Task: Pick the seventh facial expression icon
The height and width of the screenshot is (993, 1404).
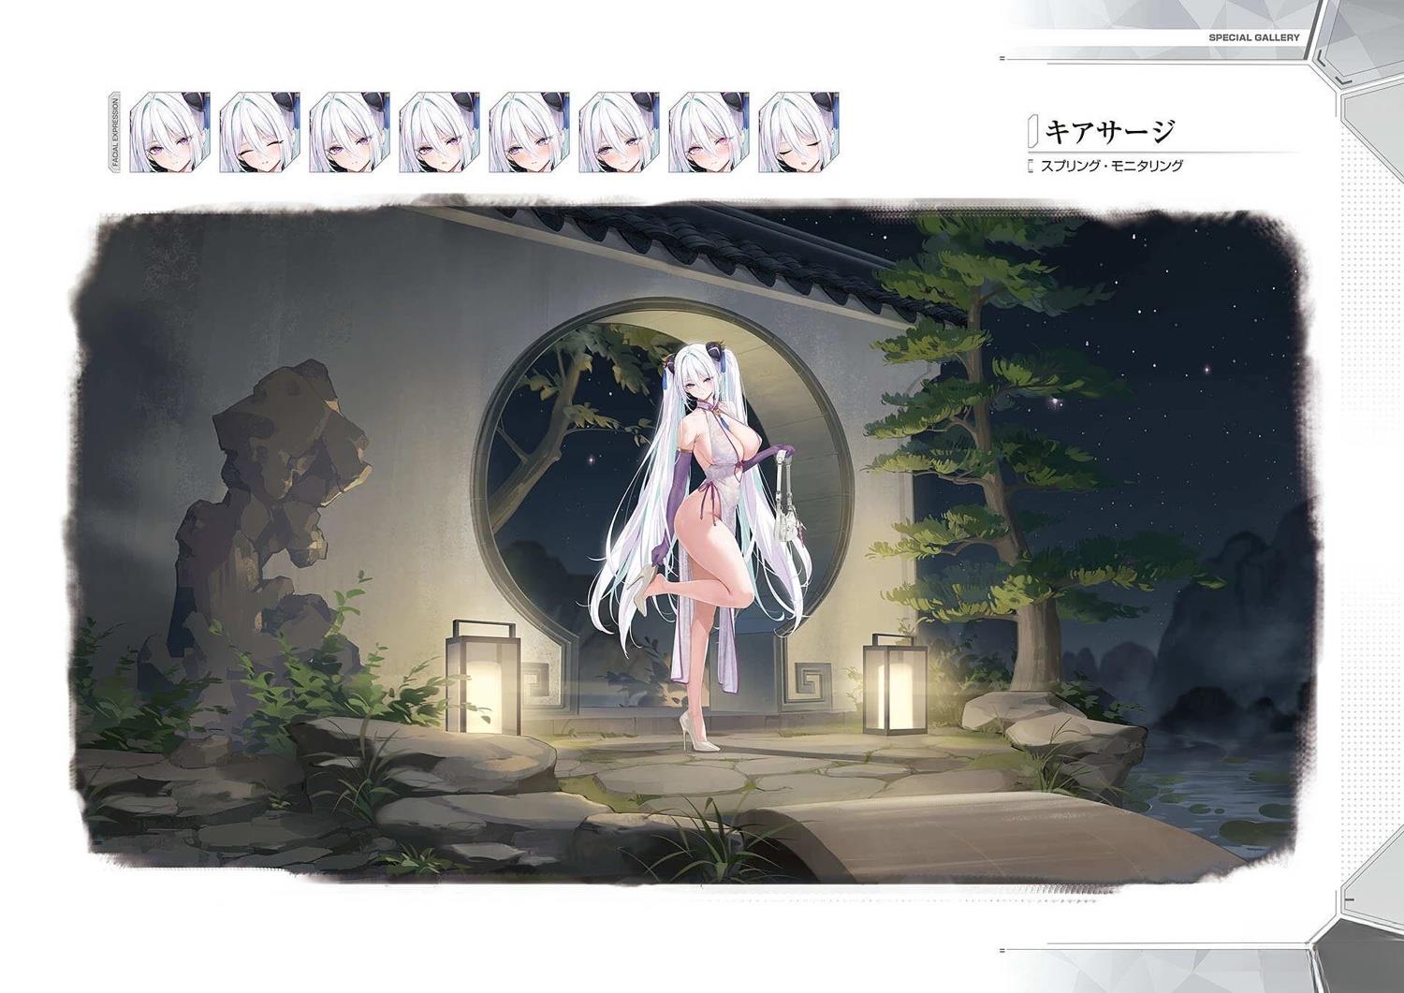Action: point(709,132)
